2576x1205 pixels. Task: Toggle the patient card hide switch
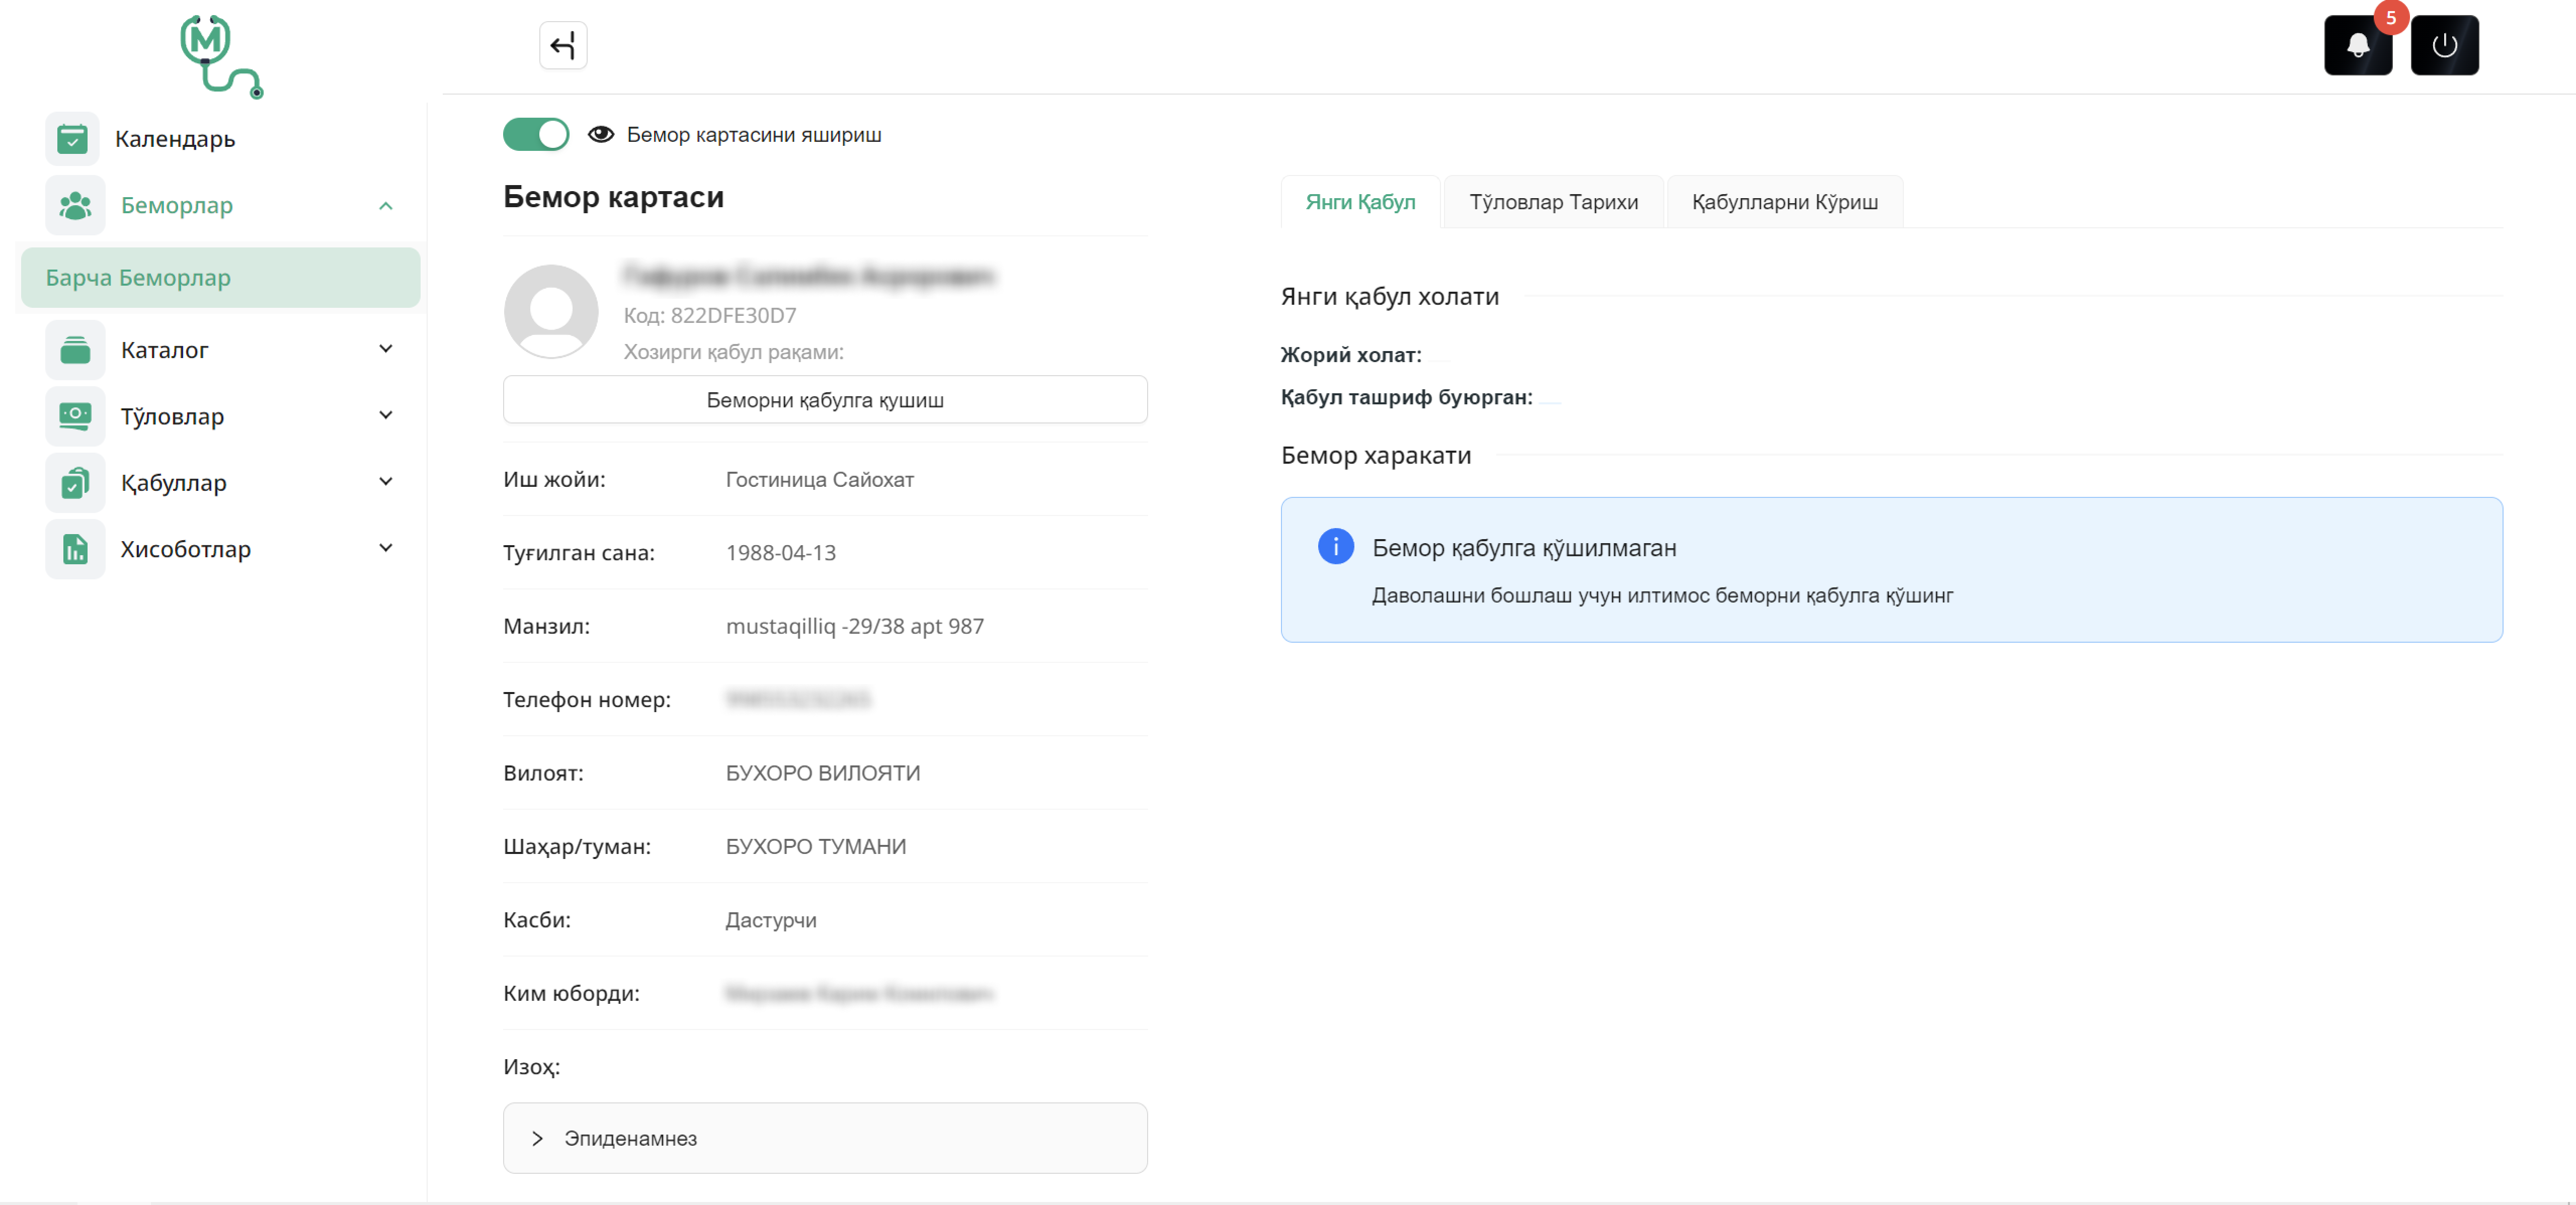536,134
